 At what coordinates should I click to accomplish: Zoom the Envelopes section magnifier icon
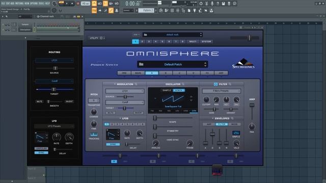[232, 118]
